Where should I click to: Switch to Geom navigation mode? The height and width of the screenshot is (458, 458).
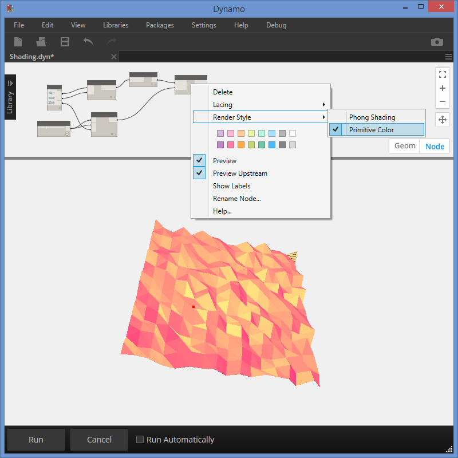pyautogui.click(x=405, y=146)
